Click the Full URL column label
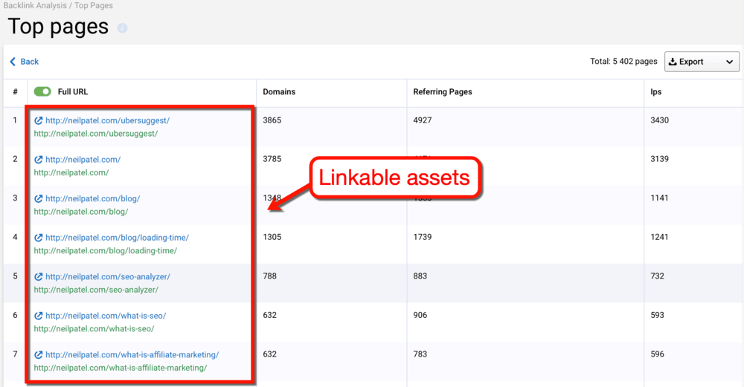 point(73,92)
